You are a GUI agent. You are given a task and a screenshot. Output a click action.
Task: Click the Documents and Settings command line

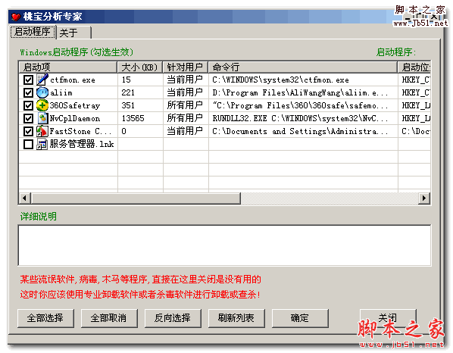(300, 132)
